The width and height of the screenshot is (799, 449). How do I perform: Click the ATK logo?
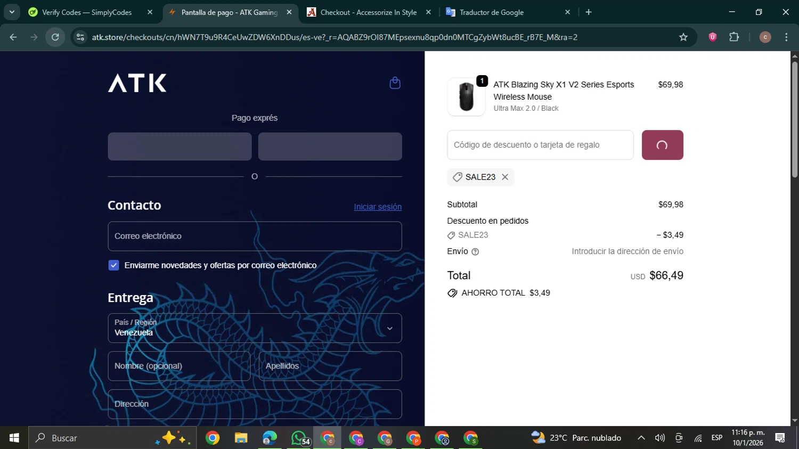click(x=137, y=83)
